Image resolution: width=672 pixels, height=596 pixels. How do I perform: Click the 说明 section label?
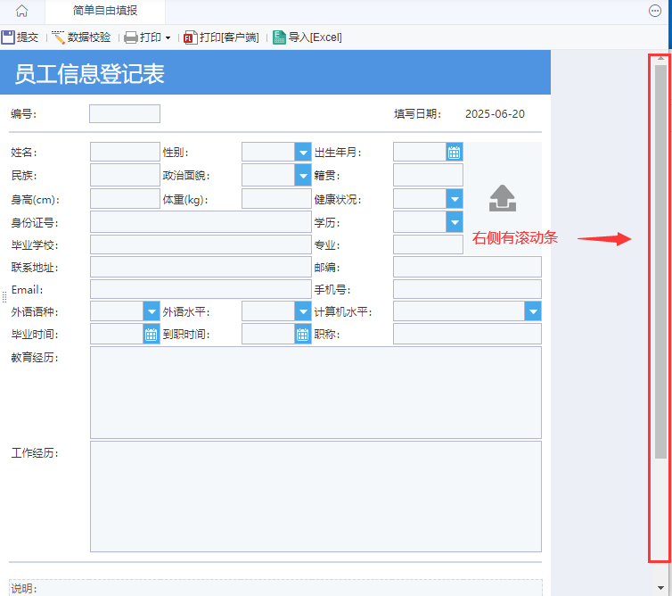coord(24,588)
